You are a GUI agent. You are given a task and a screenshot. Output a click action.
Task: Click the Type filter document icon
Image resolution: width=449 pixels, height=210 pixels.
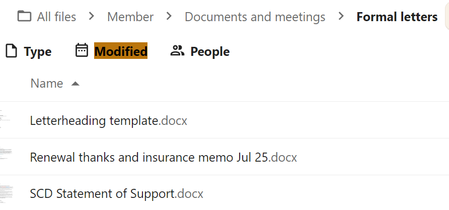click(x=11, y=51)
